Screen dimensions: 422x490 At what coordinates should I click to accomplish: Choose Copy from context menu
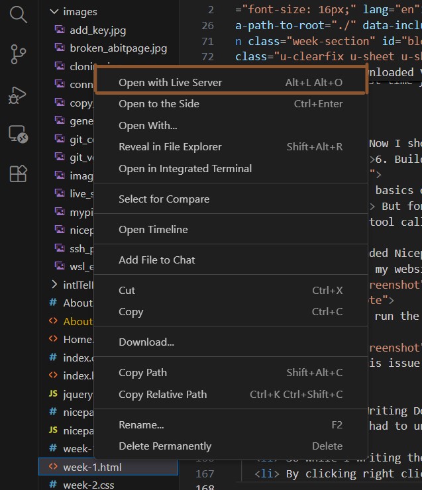point(231,312)
